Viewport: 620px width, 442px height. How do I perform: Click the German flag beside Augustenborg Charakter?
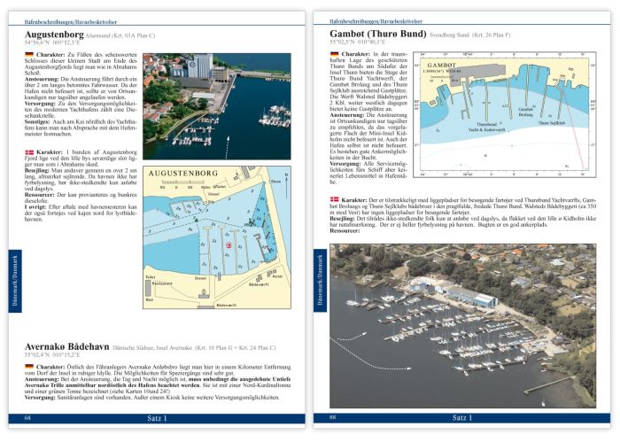pyautogui.click(x=30, y=55)
